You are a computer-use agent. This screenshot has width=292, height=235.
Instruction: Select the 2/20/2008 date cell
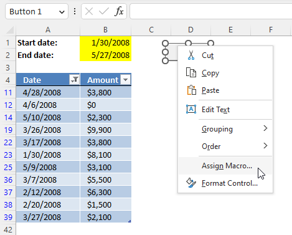pos(48,204)
